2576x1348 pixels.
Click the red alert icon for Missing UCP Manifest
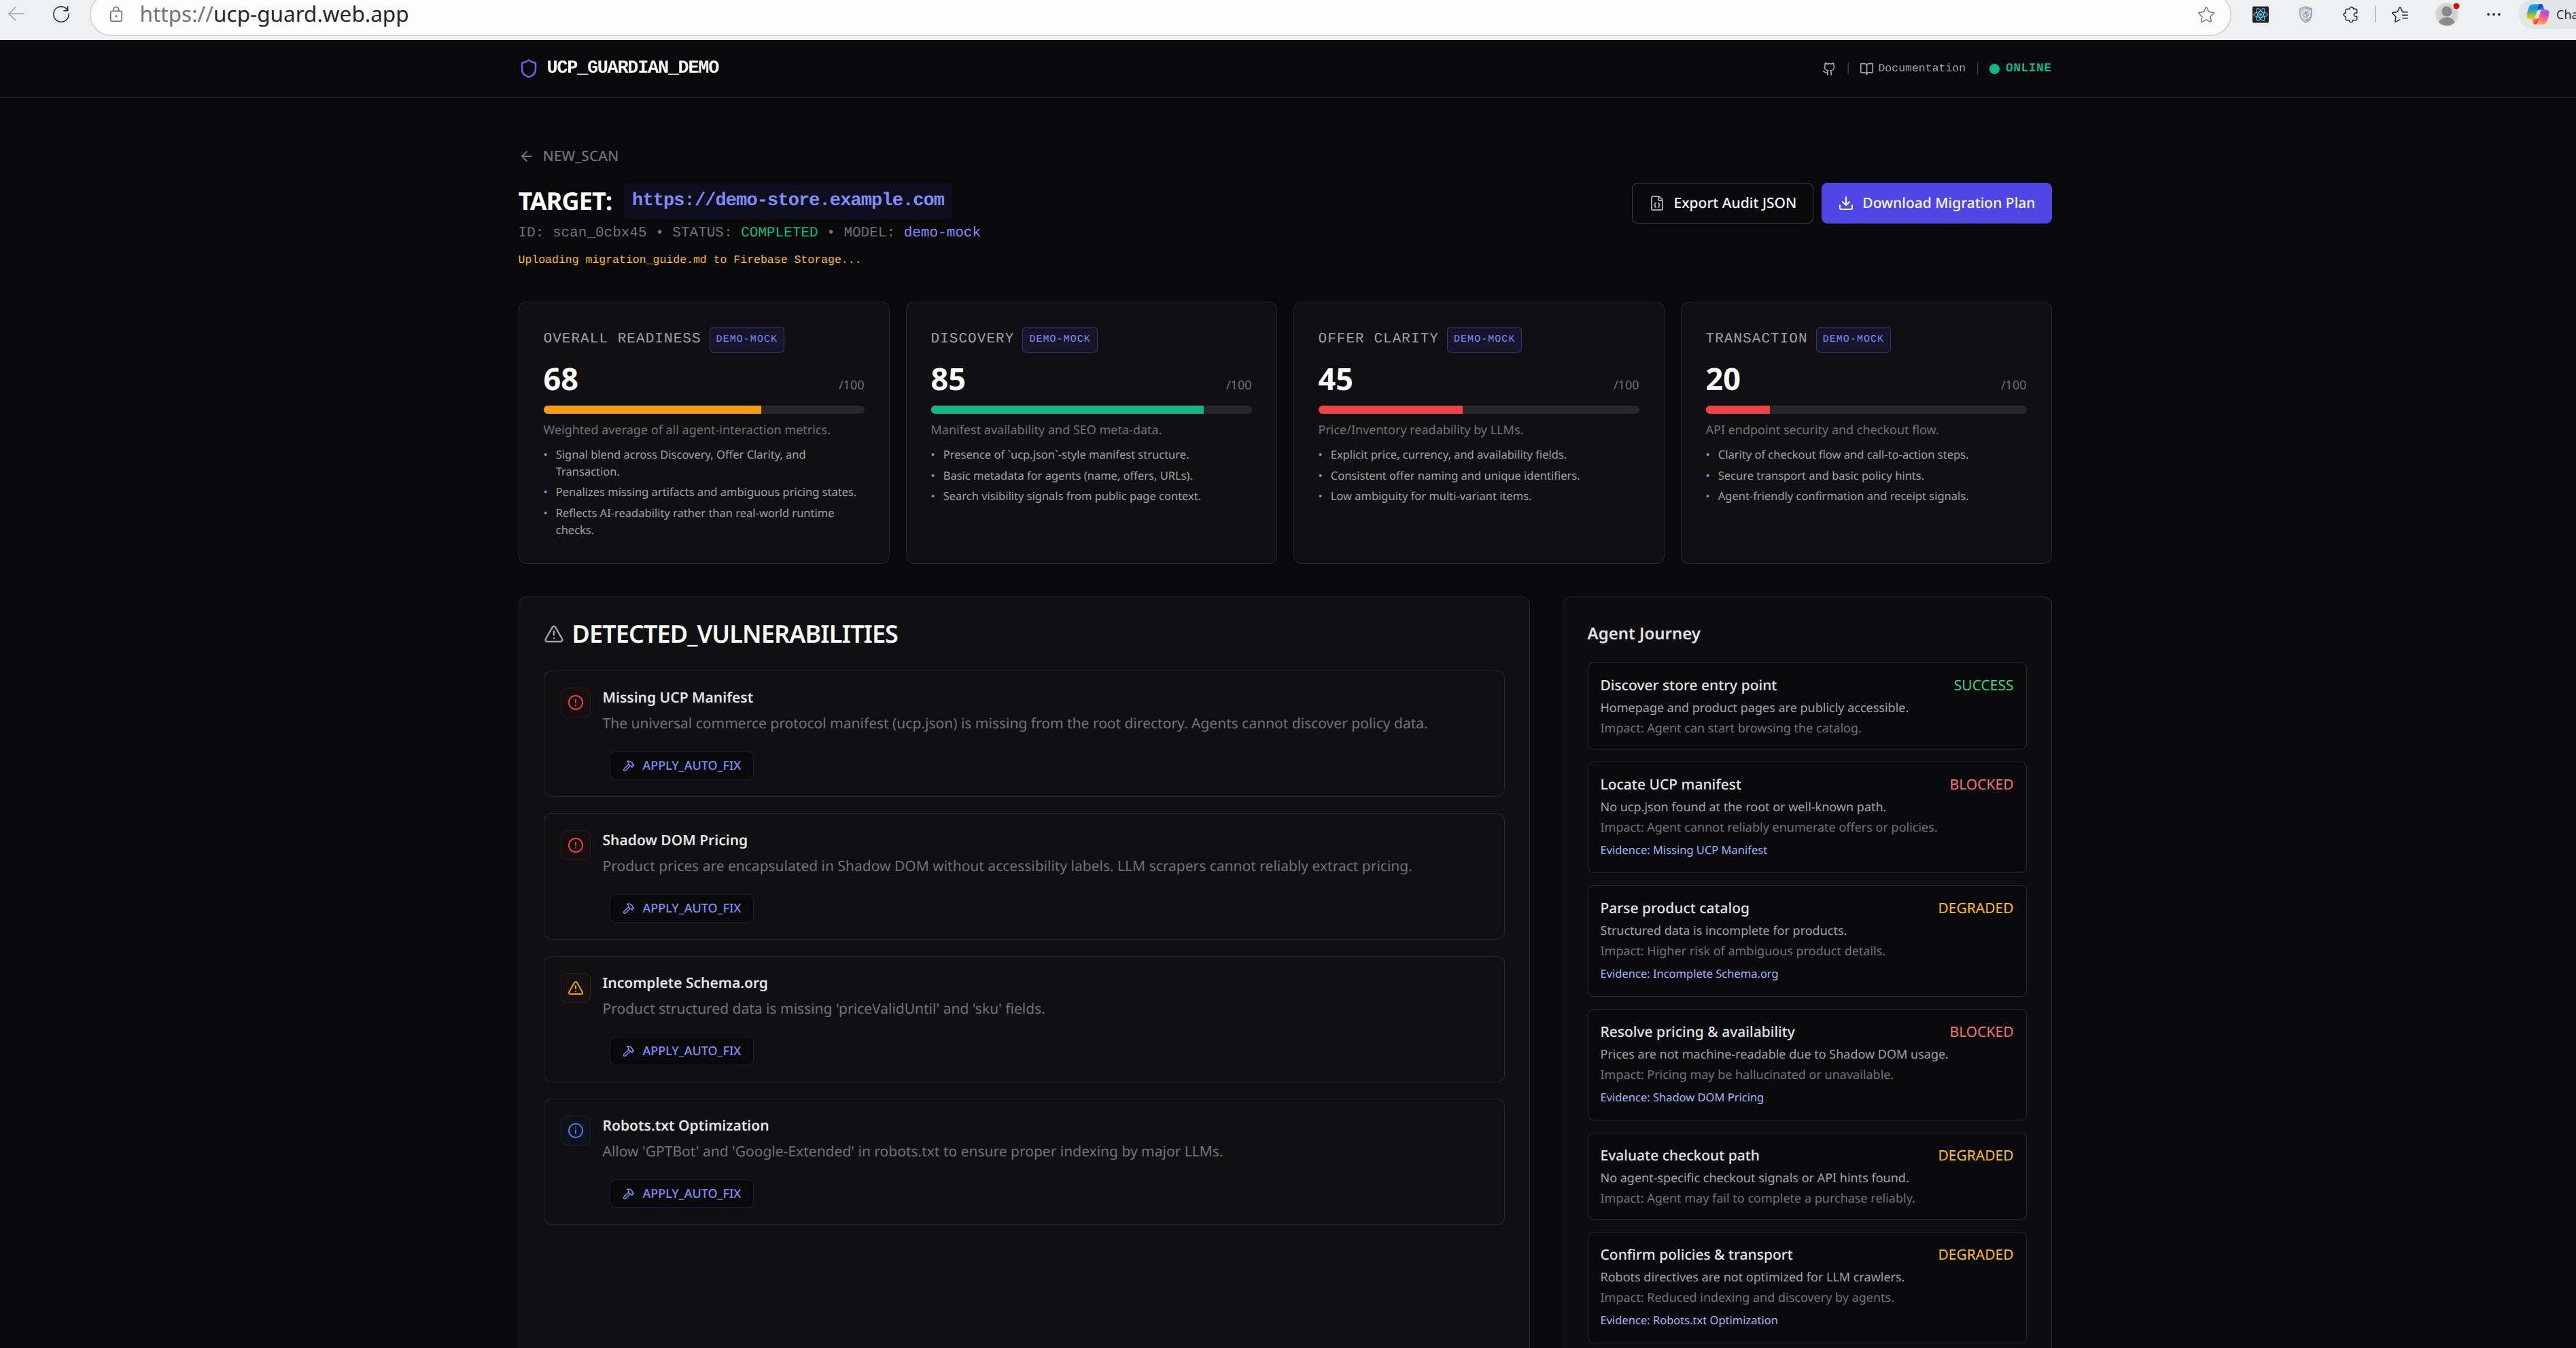576,702
